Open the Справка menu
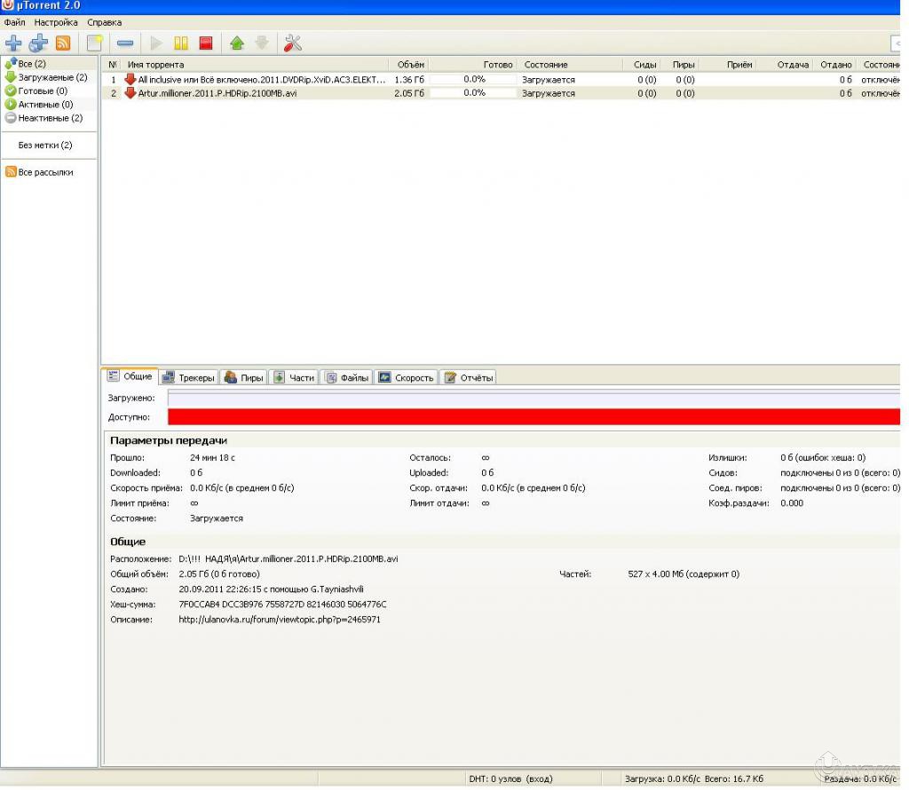The image size is (909, 790). tap(105, 22)
